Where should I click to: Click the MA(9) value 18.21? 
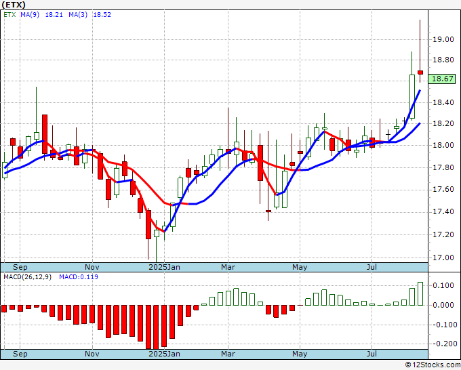click(54, 15)
